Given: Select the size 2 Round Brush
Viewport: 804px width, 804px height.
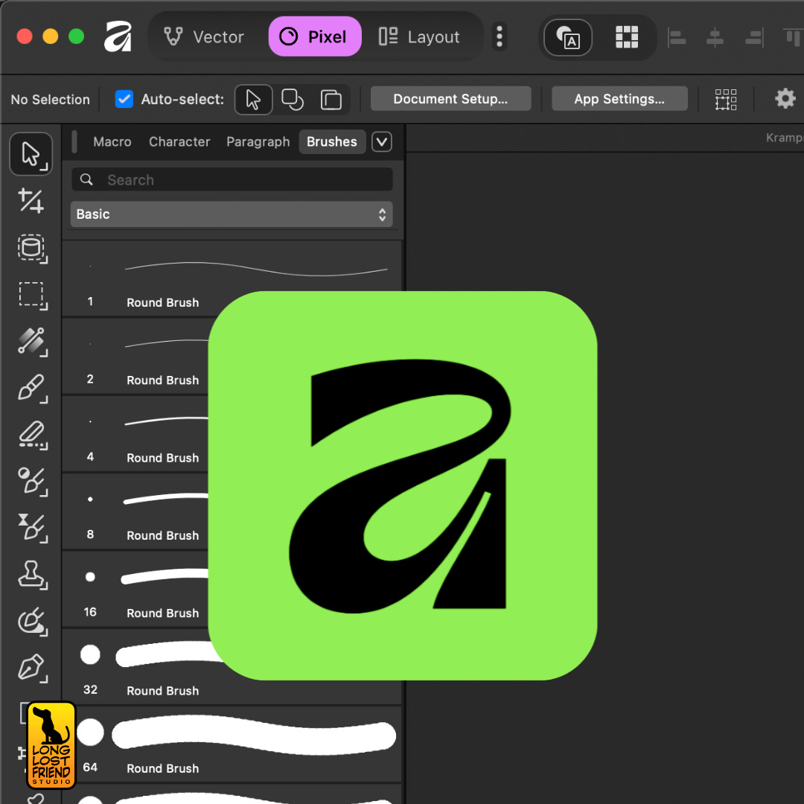Looking at the screenshot, I should pos(135,357).
